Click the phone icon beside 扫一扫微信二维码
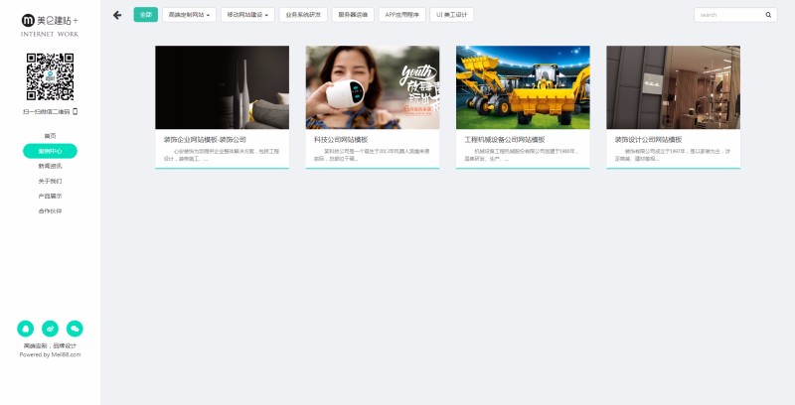Screen dimensions: 795x405 (x=76, y=111)
